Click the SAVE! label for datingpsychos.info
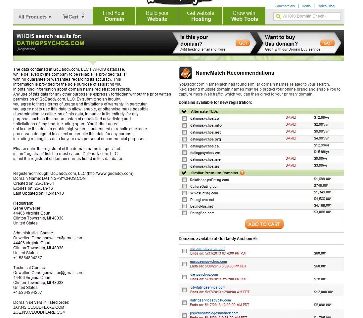The image size is (363, 318). tap(291, 124)
